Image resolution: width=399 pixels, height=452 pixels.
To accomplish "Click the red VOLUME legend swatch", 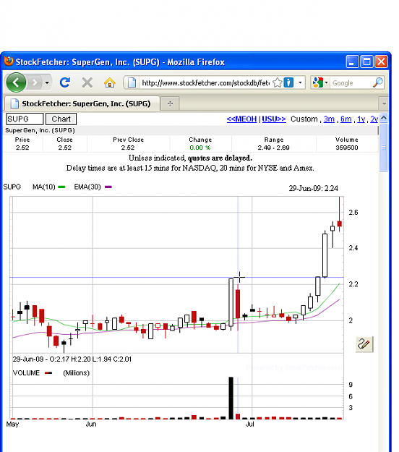I will [x=48, y=373].
